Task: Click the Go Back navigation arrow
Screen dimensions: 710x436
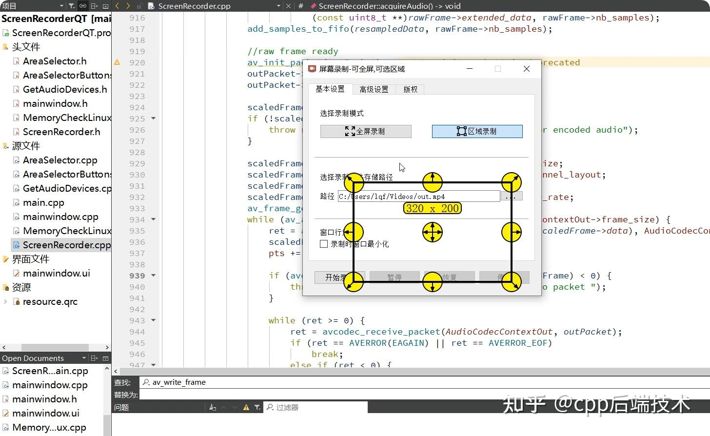Action: 118,6
